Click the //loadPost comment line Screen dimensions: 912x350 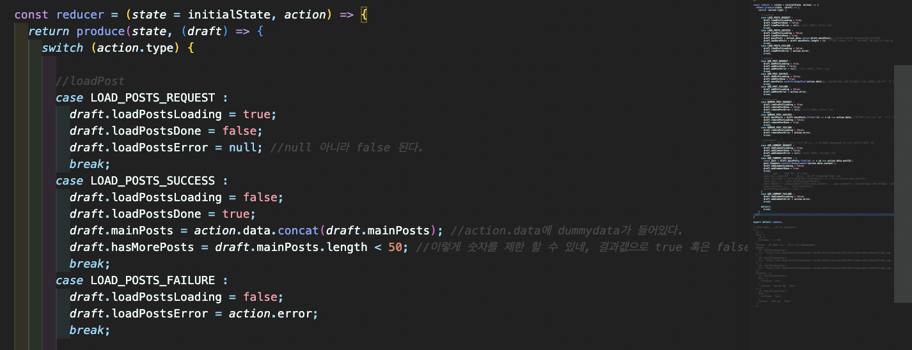click(x=90, y=81)
